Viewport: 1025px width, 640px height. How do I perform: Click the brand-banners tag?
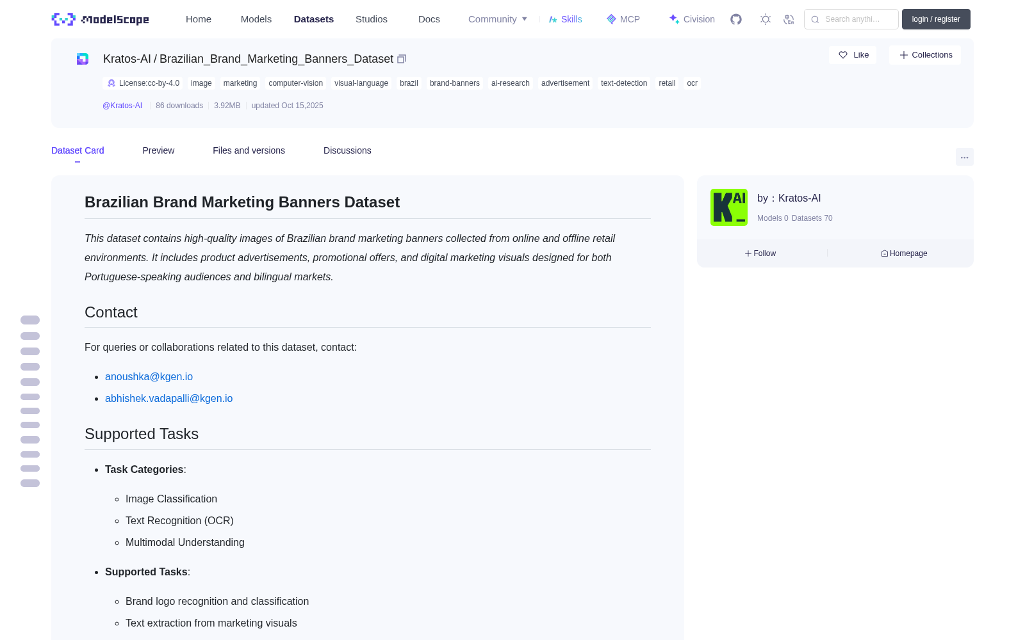(x=455, y=83)
